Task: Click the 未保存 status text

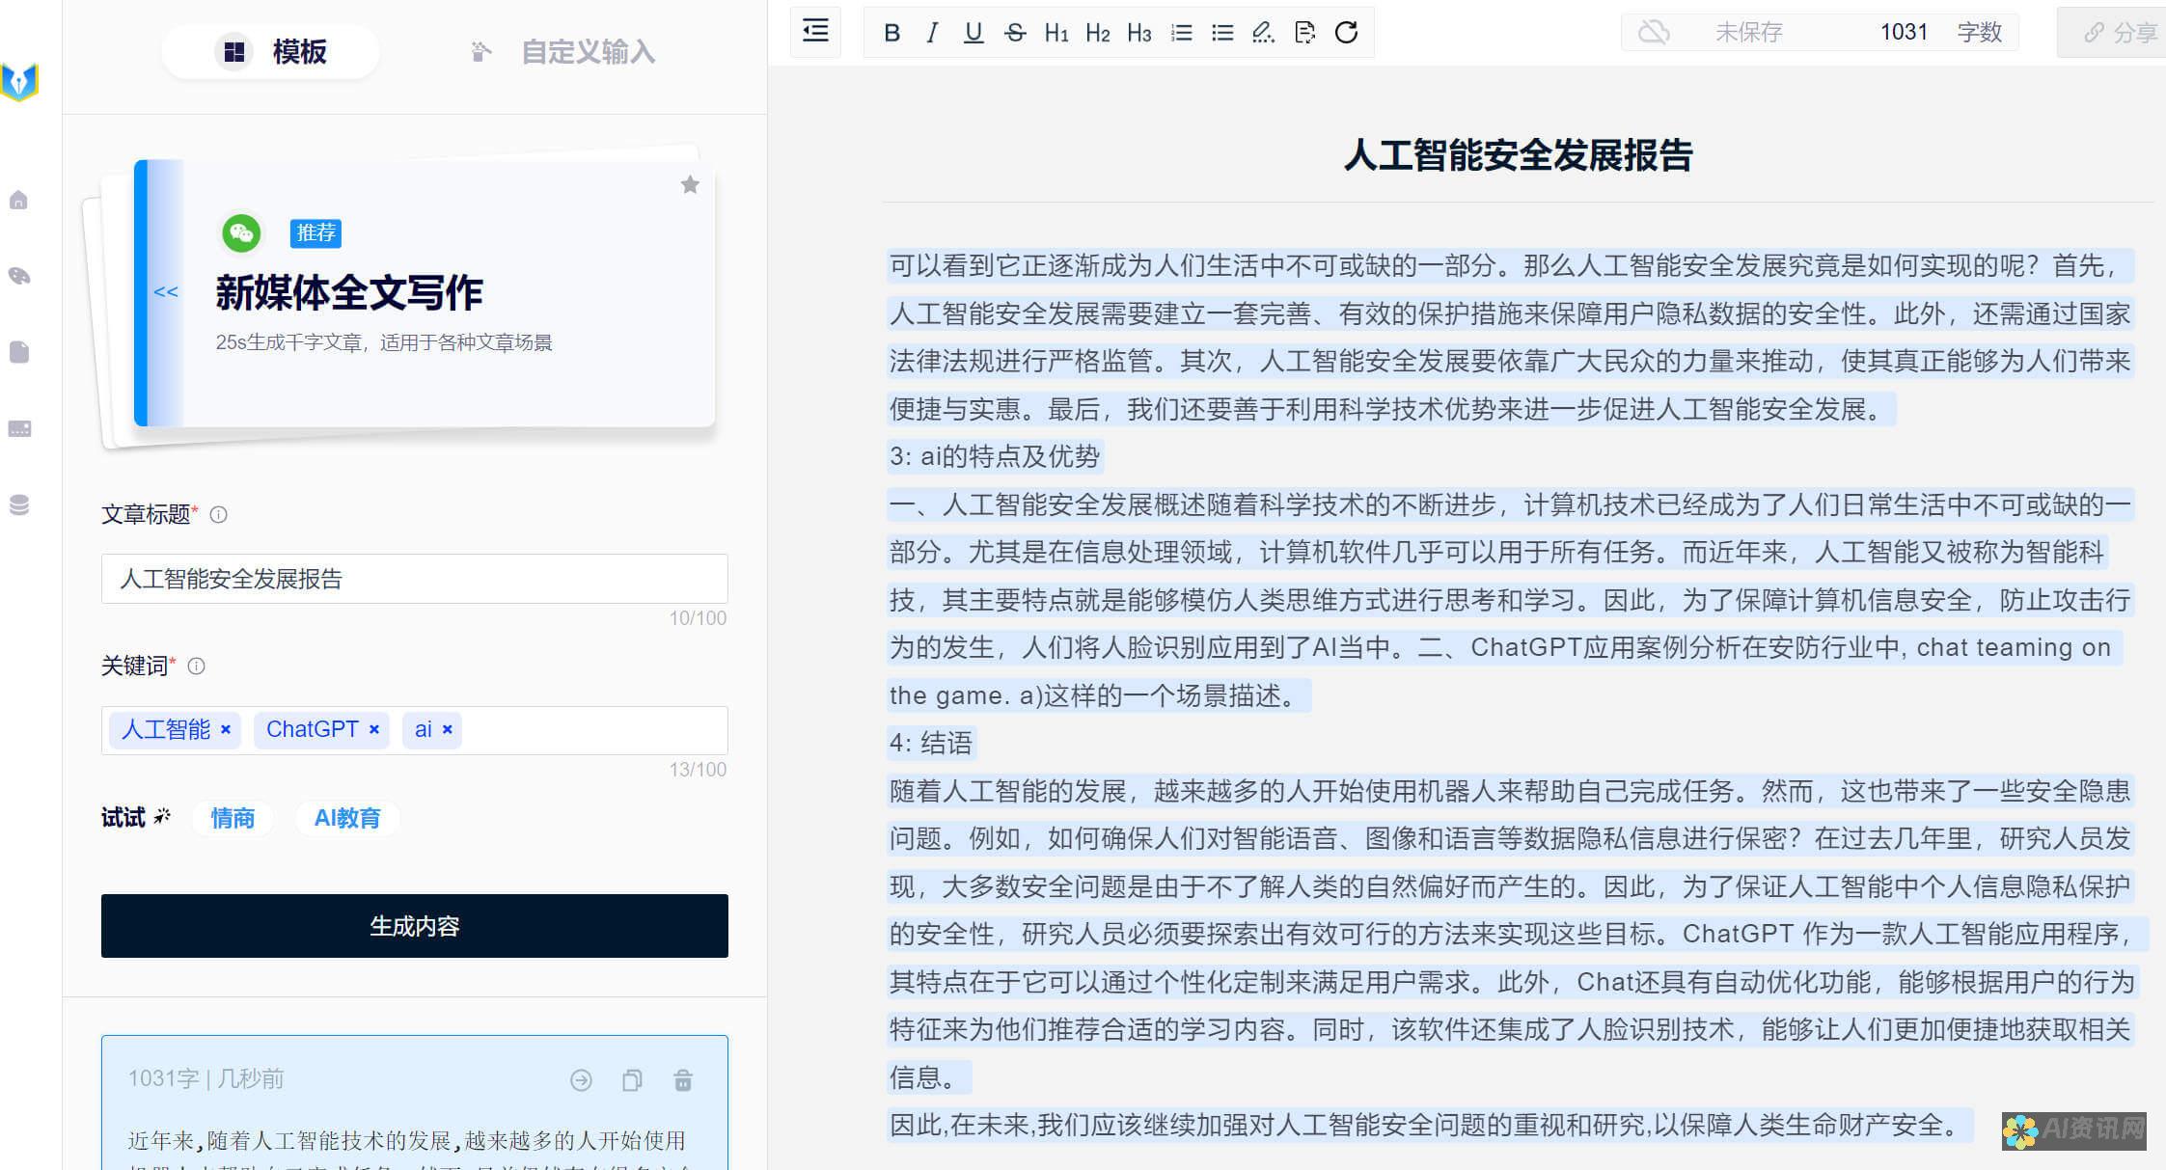Action: point(1748,33)
